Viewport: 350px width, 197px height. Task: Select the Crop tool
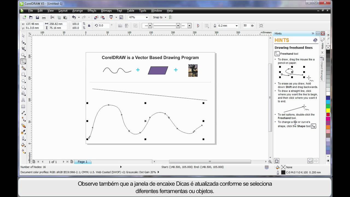[x=23, y=49]
